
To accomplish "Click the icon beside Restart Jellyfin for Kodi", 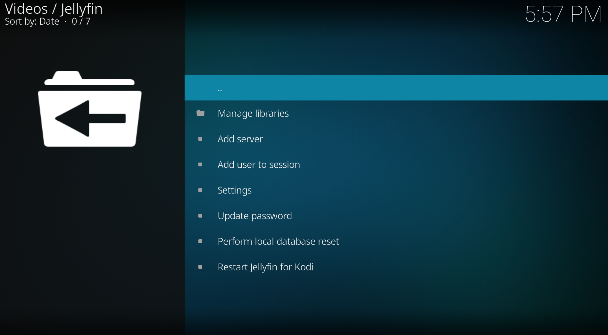I will click(x=200, y=267).
